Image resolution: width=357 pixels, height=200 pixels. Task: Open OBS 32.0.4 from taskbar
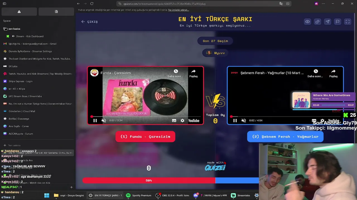(172, 195)
